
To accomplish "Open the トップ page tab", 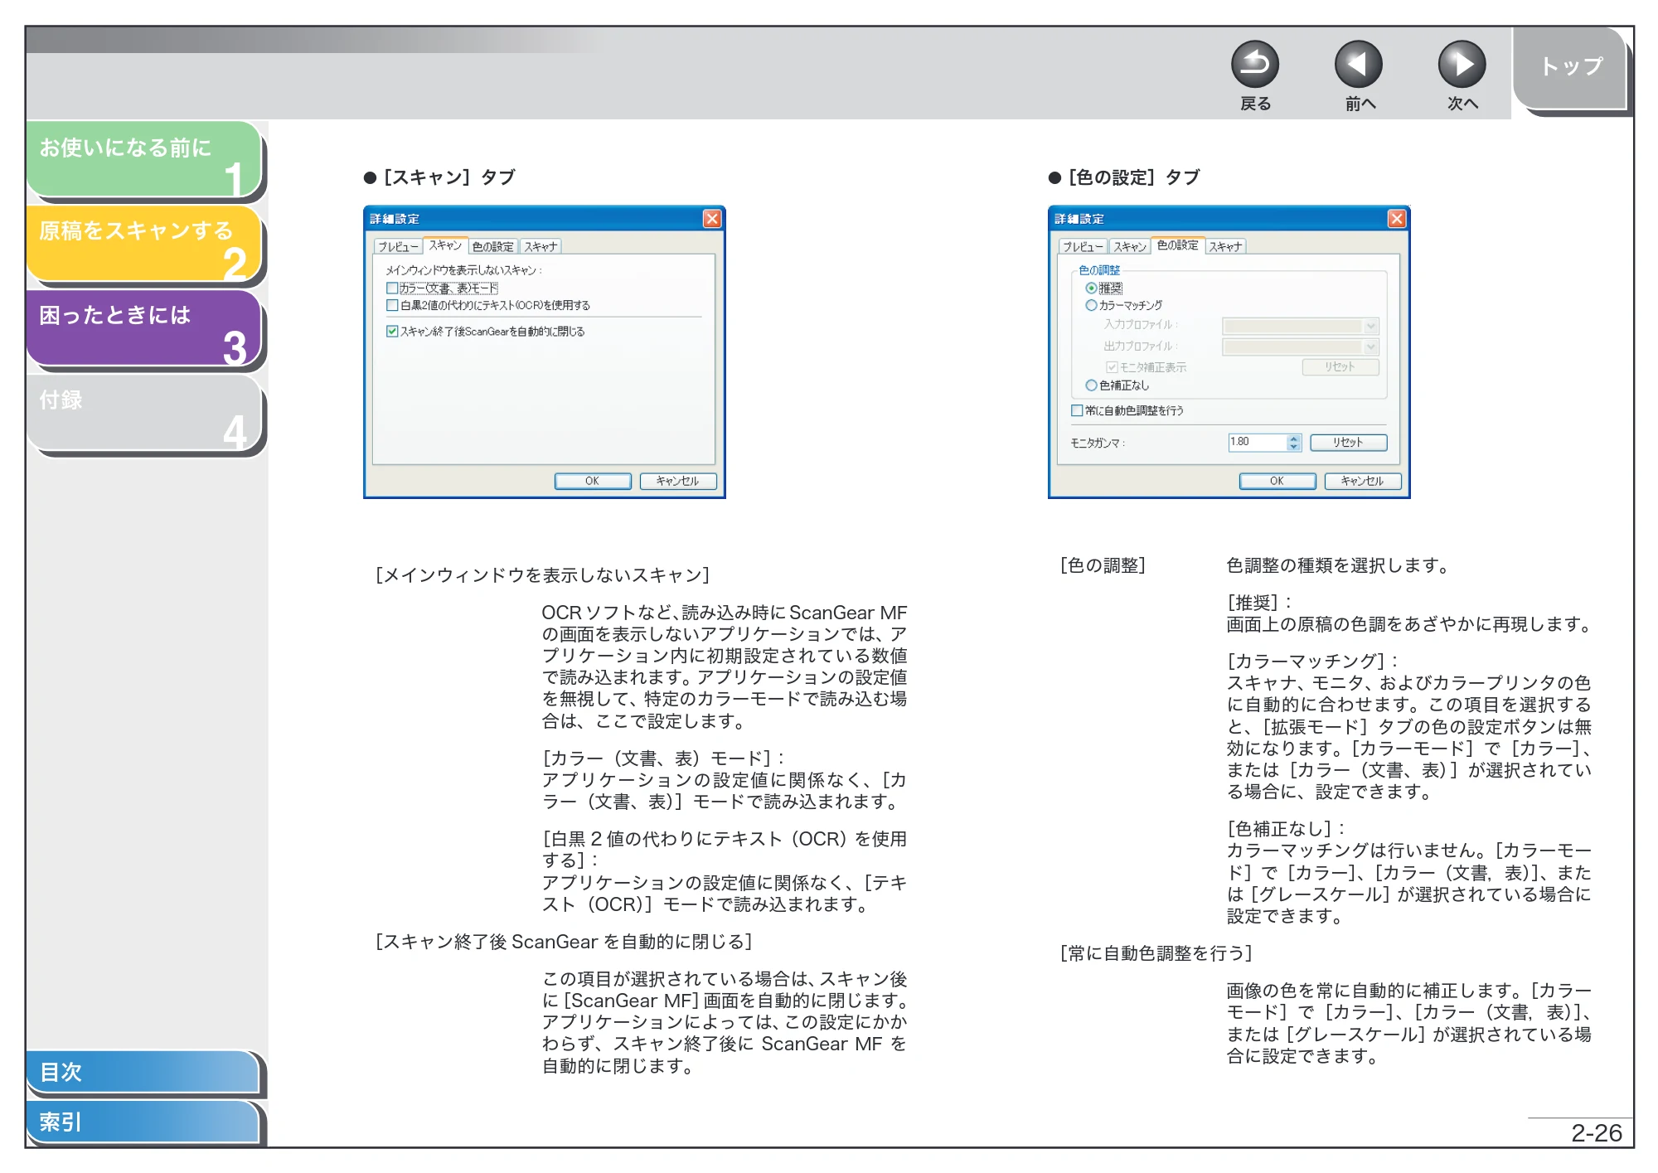I will click(x=1570, y=66).
